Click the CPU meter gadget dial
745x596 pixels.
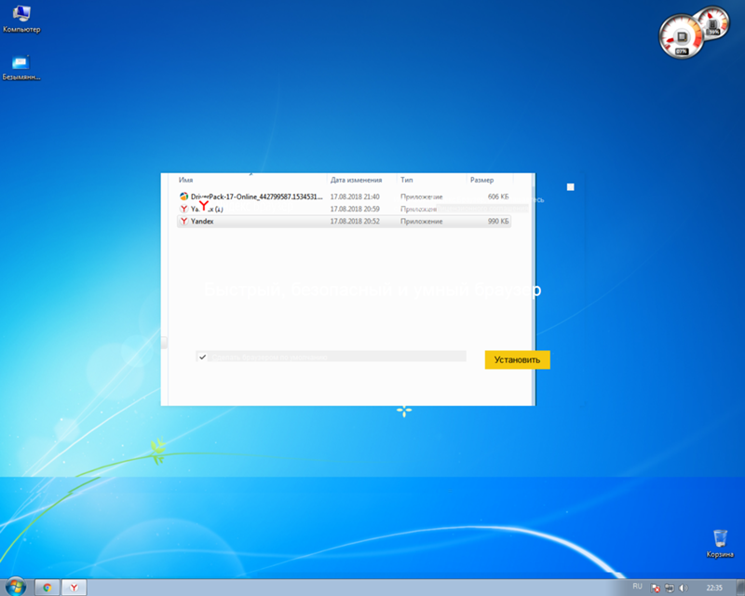(682, 37)
